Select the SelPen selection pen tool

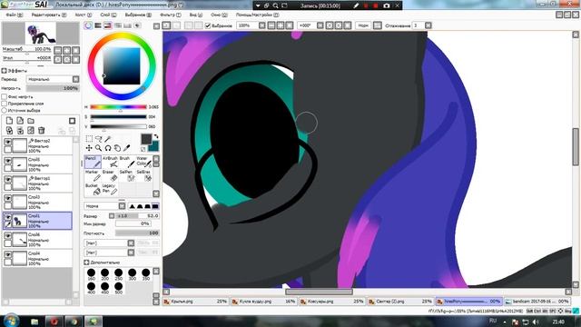click(127, 176)
